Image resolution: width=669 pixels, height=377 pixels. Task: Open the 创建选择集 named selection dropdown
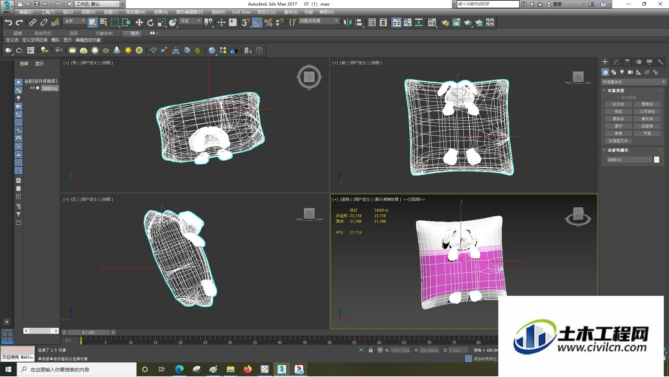click(318, 21)
